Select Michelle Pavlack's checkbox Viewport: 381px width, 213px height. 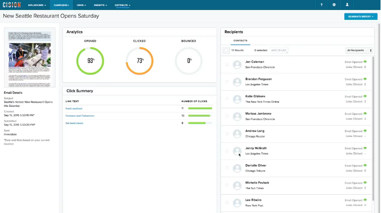click(227, 185)
